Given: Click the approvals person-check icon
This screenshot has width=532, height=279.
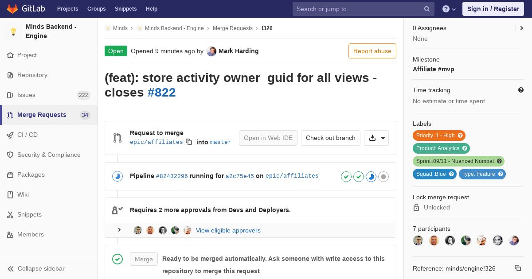Looking at the screenshot, I should 117,210.
